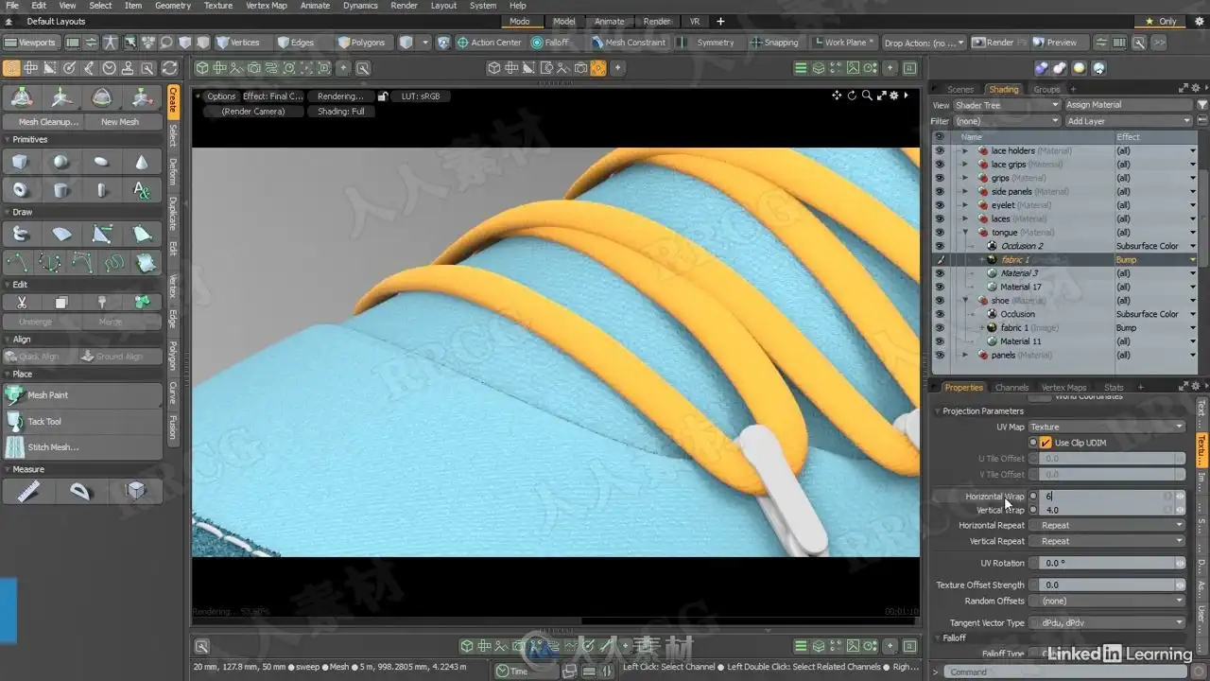Toggle the viewport lock icon
The image size is (1210, 681).
(383, 96)
